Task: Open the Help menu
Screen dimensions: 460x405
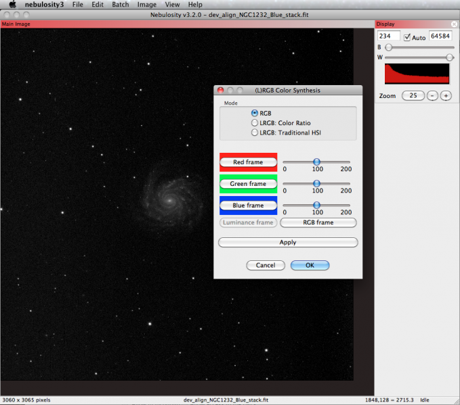Action: click(195, 4)
